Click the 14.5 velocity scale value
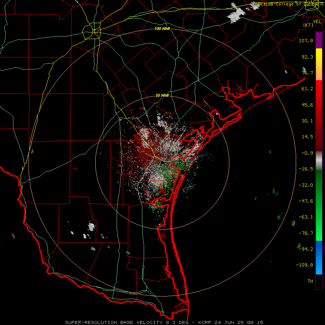The width and height of the screenshot is (325, 325). click(x=307, y=137)
